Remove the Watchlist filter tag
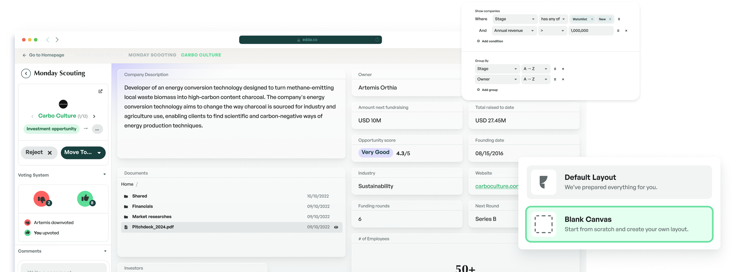This screenshot has height=272, width=738. pyautogui.click(x=592, y=19)
